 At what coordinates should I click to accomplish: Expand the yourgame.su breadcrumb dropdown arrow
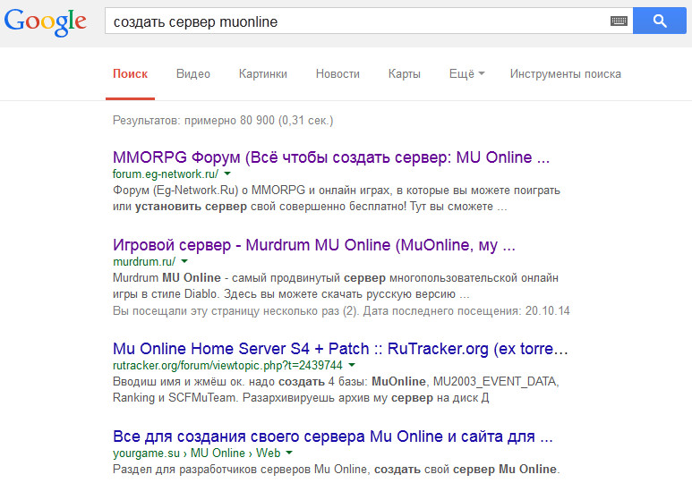289,453
